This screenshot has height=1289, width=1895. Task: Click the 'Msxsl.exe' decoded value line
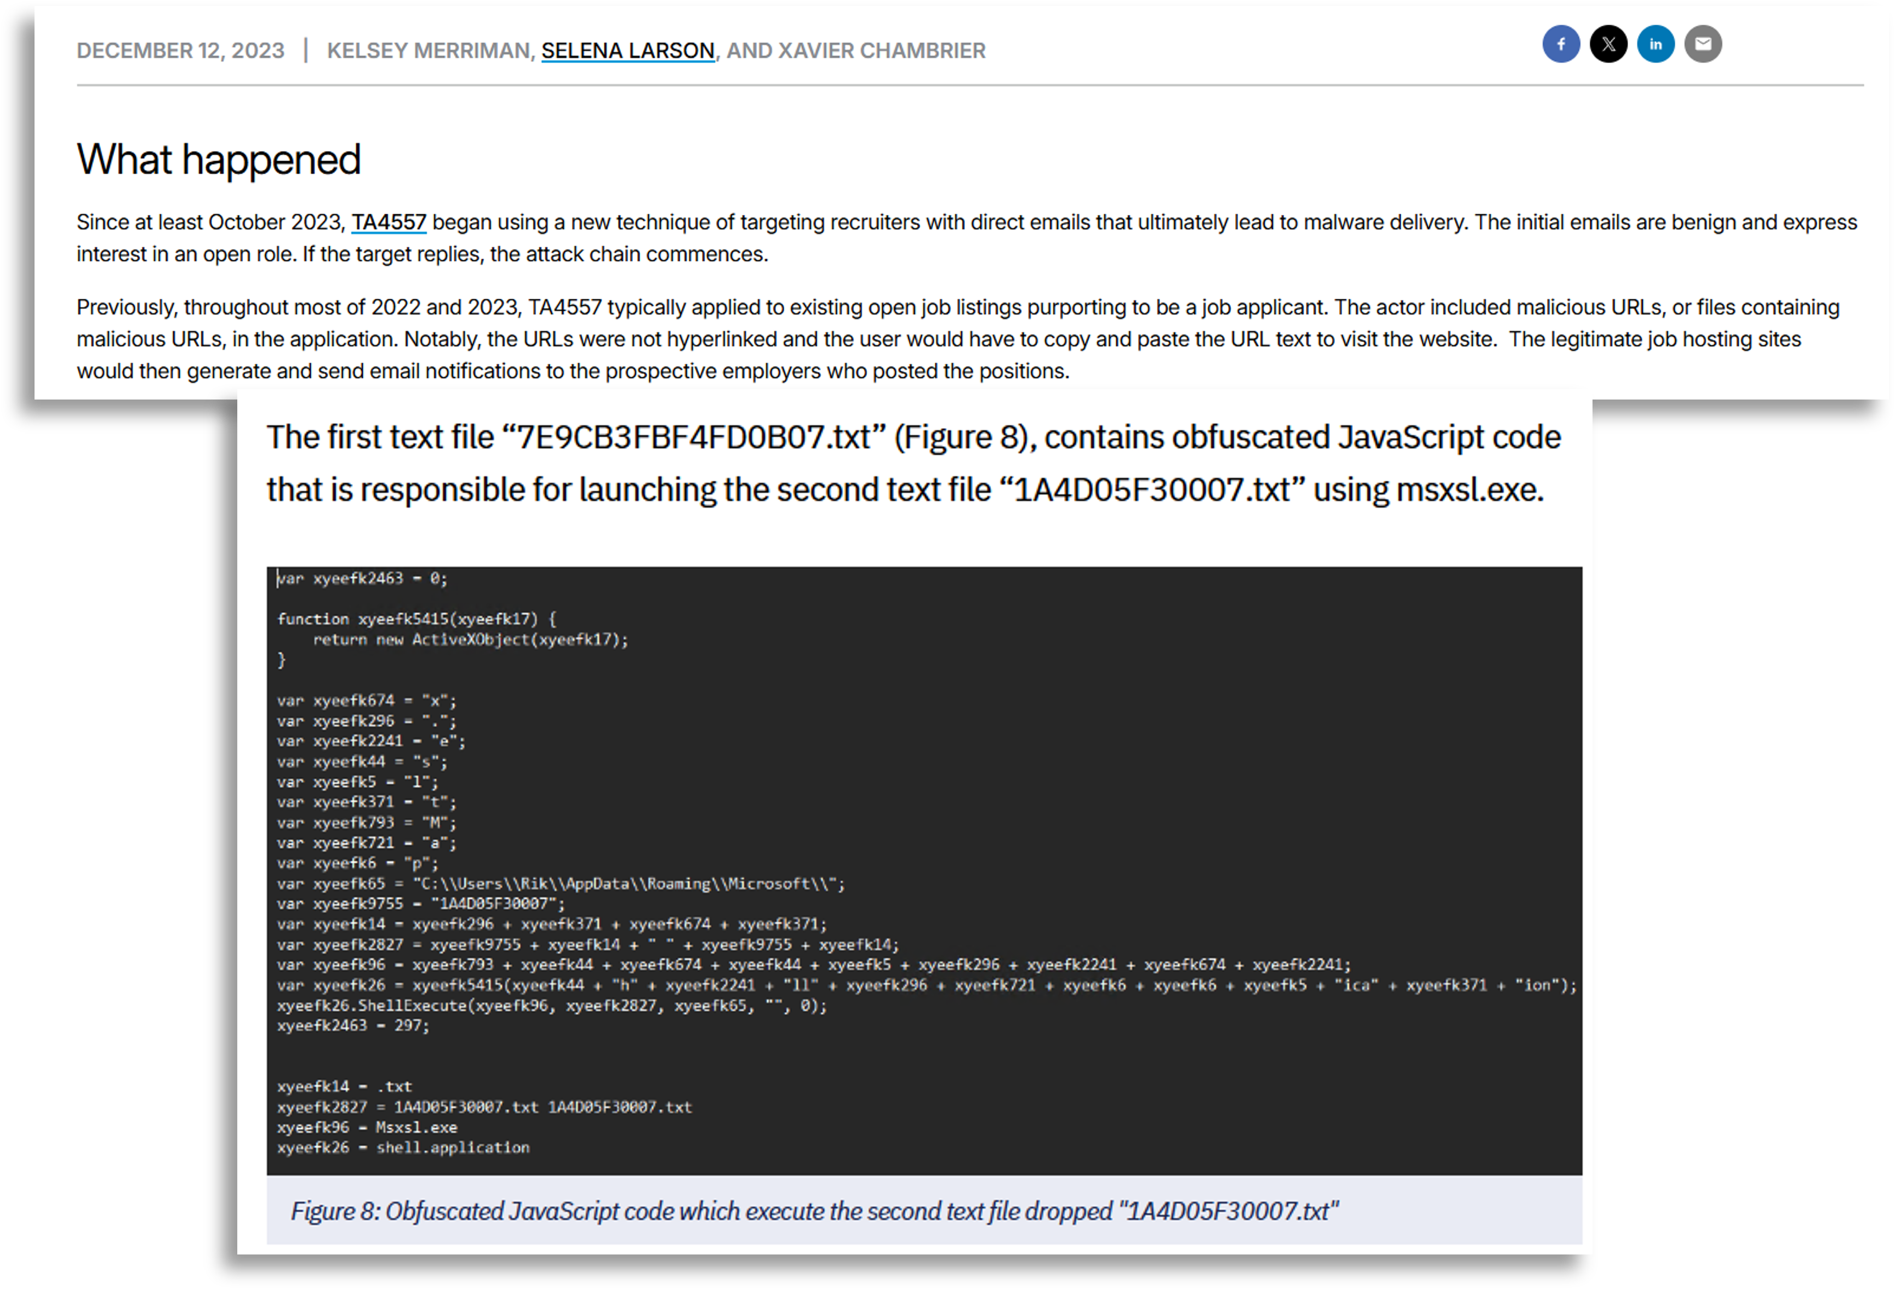[x=367, y=1127]
